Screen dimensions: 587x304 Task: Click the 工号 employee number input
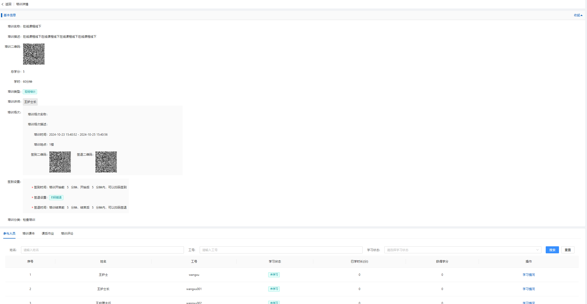click(281, 250)
